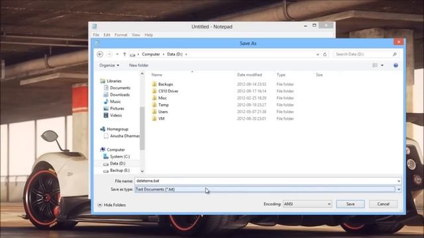This screenshot has height=238, width=424.
Task: Expand the File name dropdown arrow
Action: (399, 181)
